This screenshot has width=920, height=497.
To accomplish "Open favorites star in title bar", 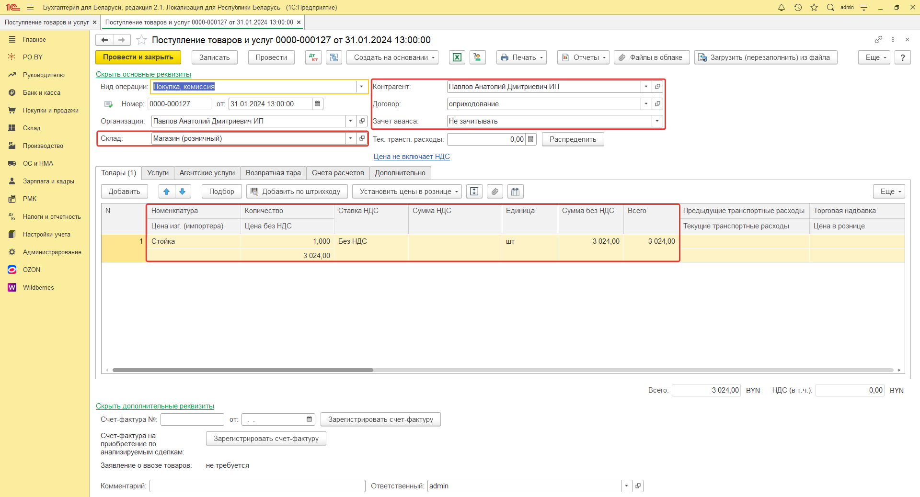I will coord(814,7).
